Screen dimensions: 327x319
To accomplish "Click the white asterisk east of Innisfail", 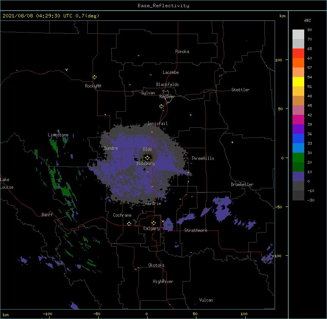I will click(x=190, y=115).
